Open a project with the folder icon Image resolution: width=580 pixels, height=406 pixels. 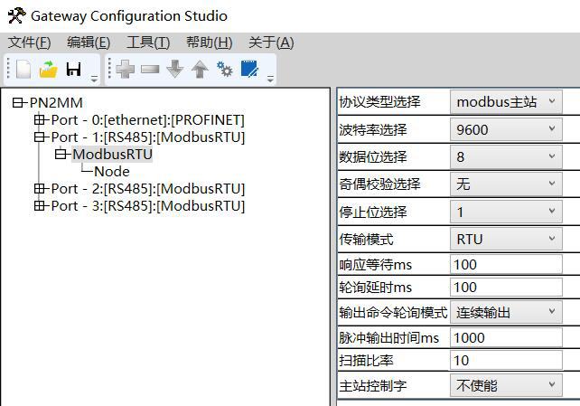point(49,70)
